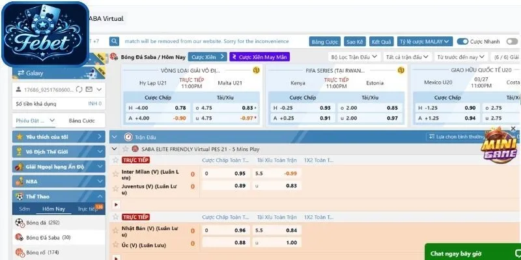This screenshot has height=260, width=521.
Task: Click the Kết Quả button
Action: [381, 41]
